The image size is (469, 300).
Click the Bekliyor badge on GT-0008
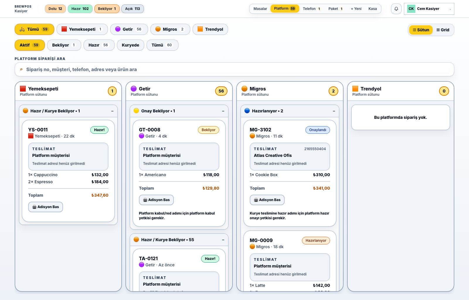208,130
